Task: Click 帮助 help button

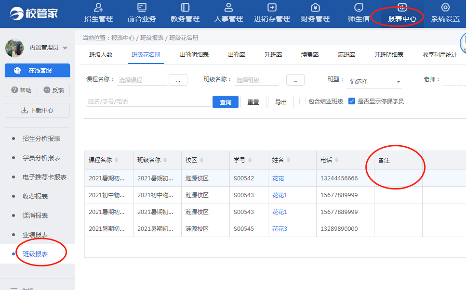Action: pyautogui.click(x=21, y=90)
